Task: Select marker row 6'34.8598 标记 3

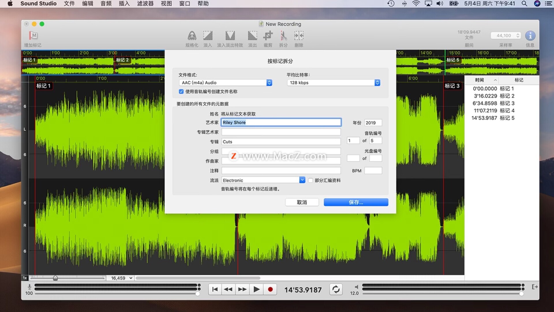Action: (502, 103)
